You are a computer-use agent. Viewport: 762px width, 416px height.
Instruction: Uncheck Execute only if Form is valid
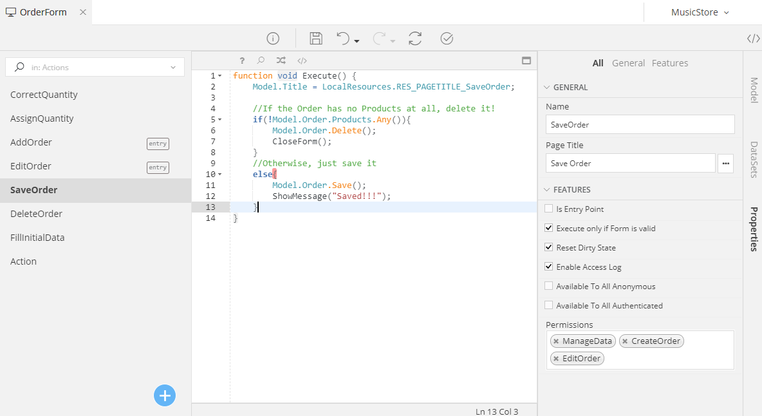pos(549,229)
